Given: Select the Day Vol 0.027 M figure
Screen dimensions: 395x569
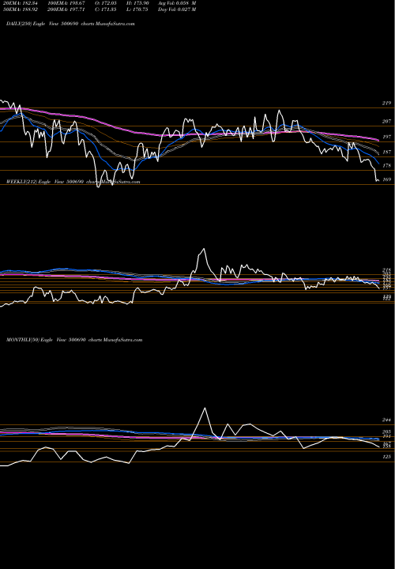Looking at the screenshot, I should tap(177, 9).
